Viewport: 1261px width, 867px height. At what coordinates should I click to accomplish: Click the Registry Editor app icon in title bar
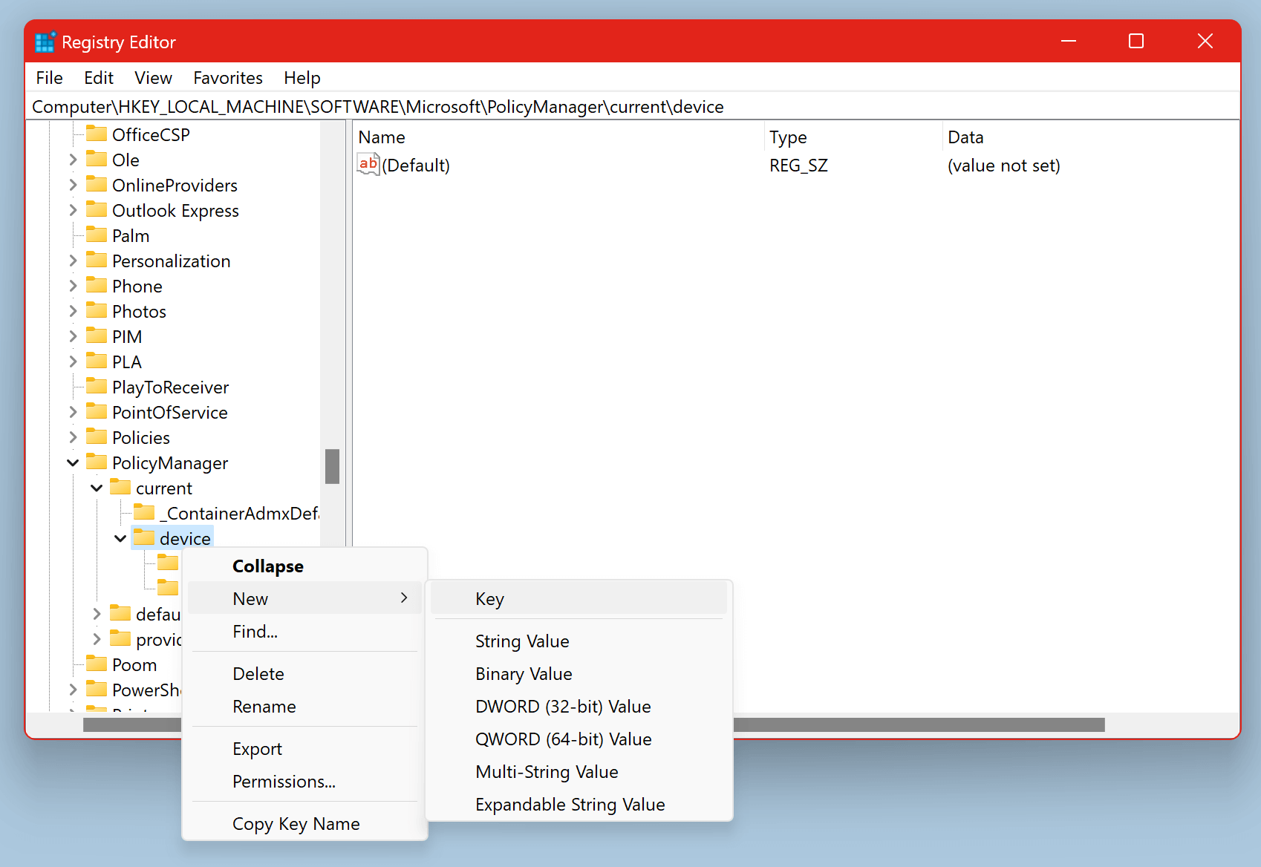coord(45,42)
